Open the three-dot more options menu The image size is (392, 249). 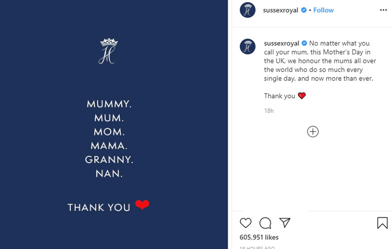click(x=383, y=10)
